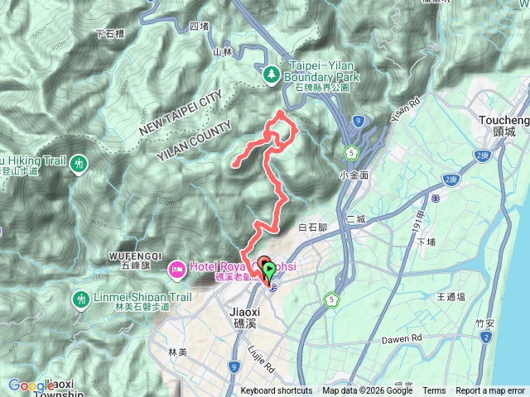Click the Route 9 shield near Liujie Rd
Image resolution: width=530 pixels, height=397 pixels.
tap(234, 367)
